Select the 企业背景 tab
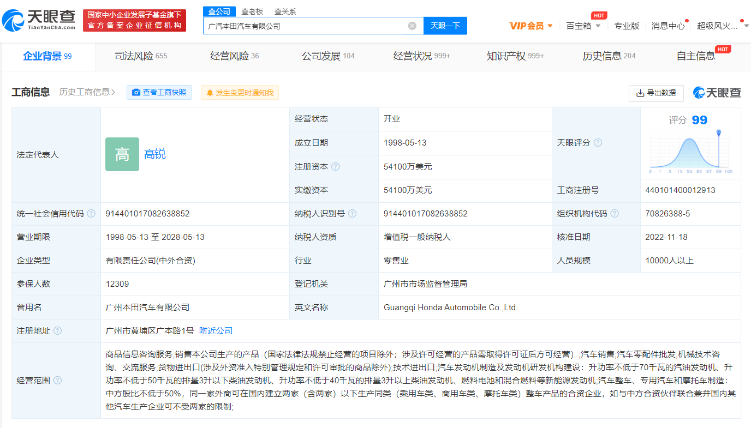This screenshot has width=751, height=428. (x=47, y=56)
